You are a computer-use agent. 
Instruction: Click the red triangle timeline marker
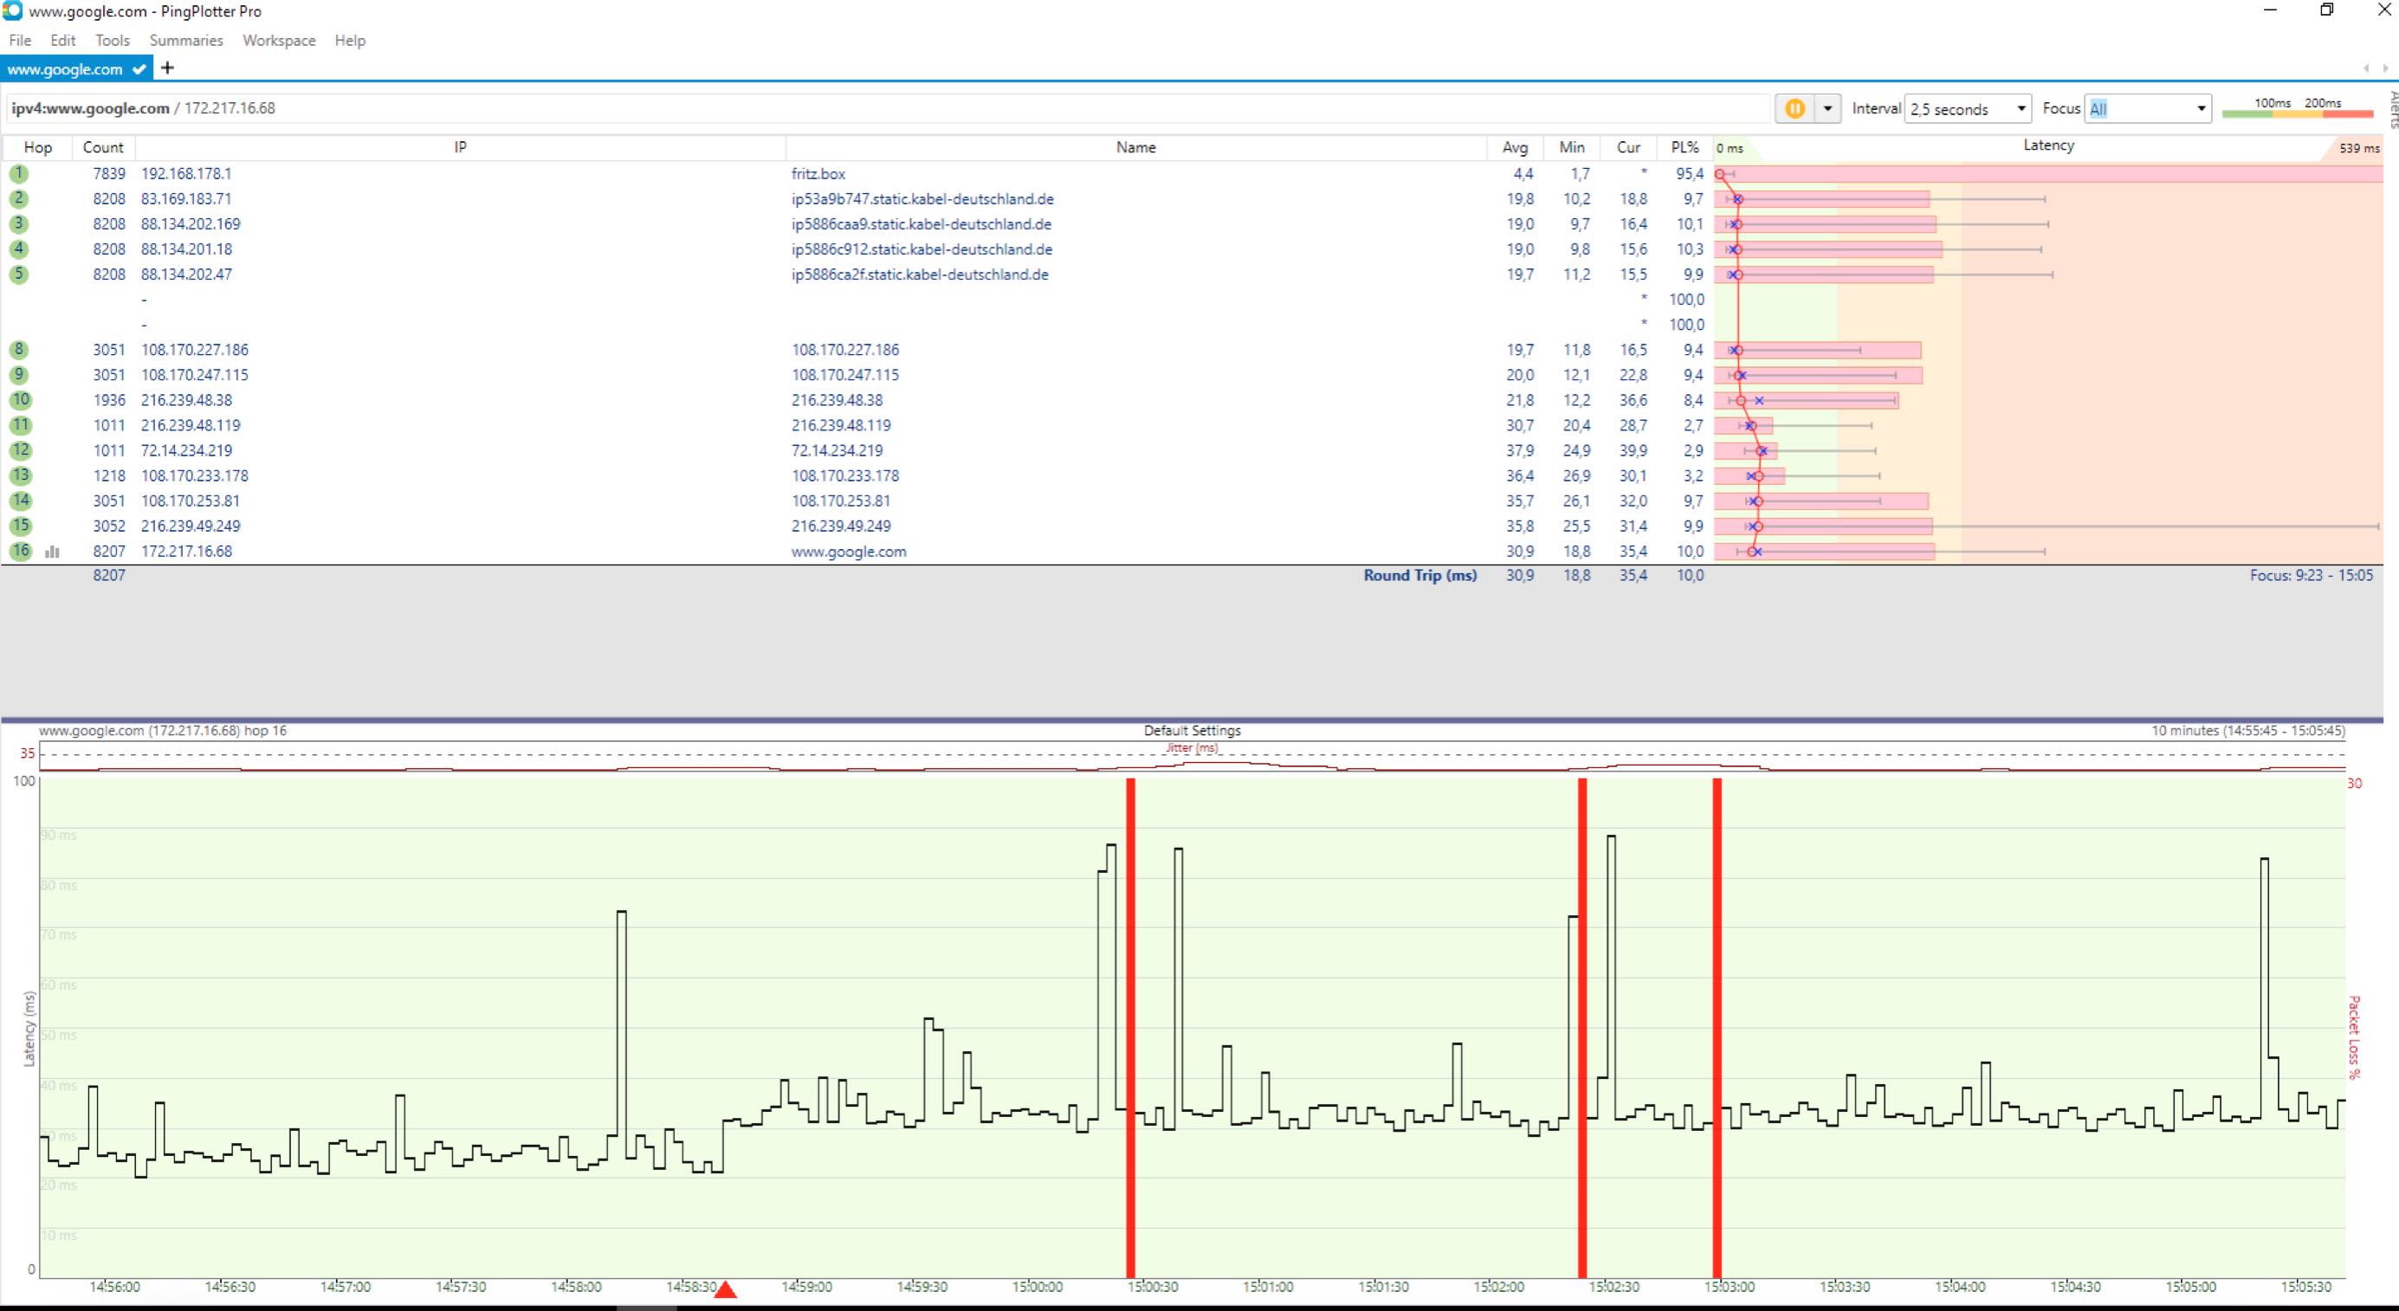pos(726,1288)
